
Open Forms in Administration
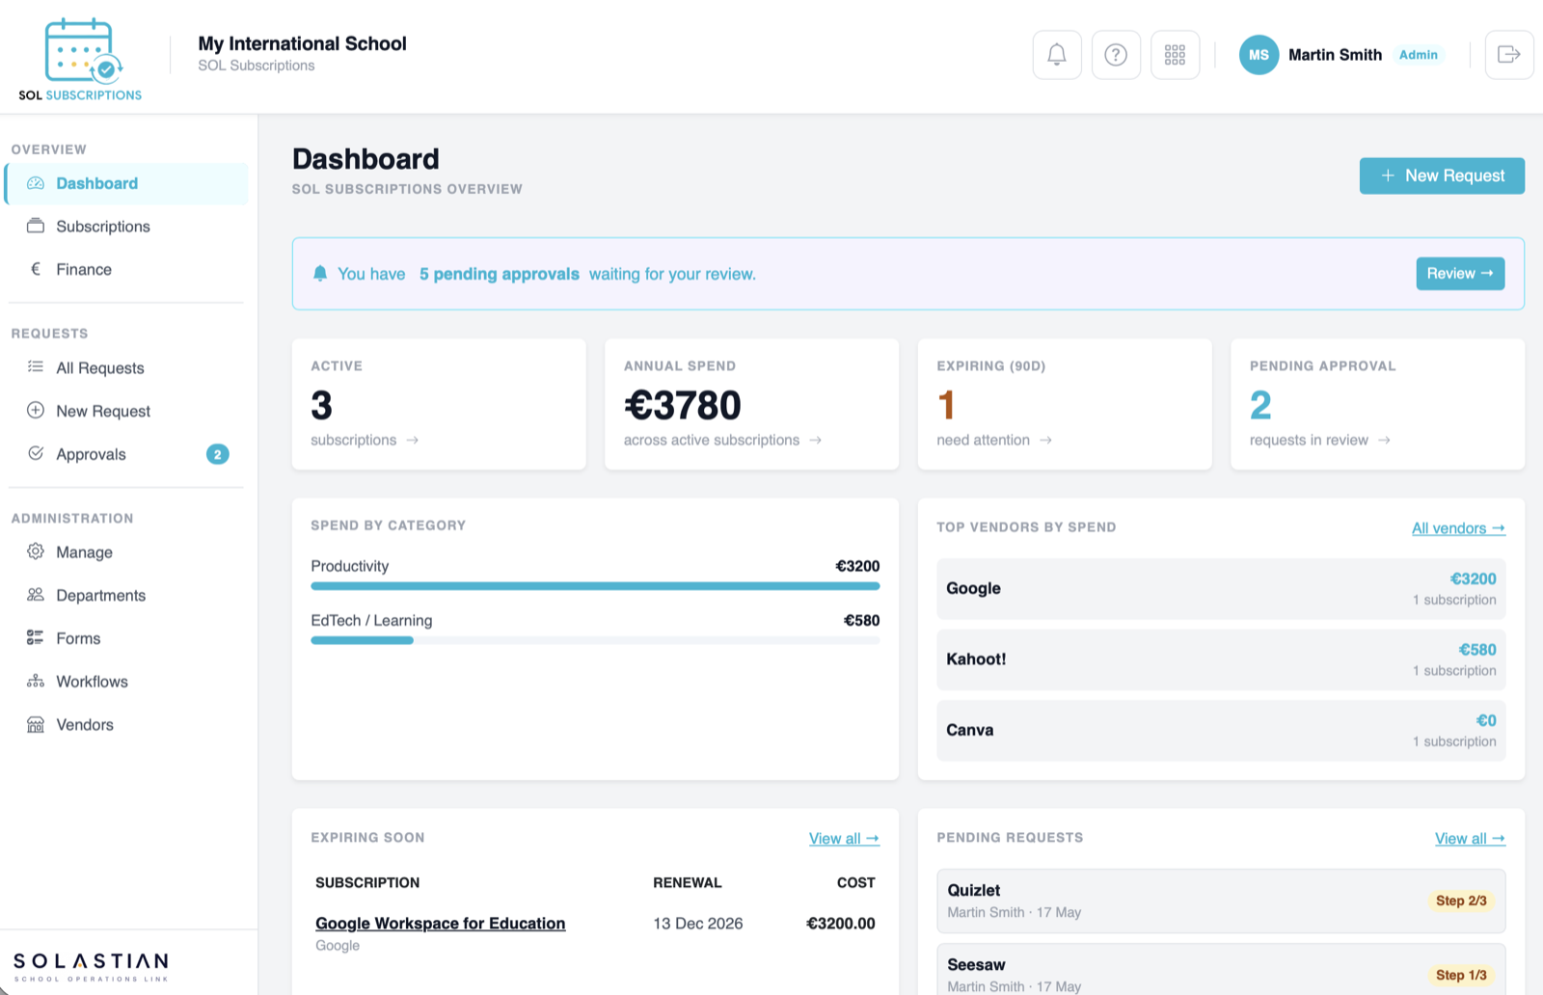pos(126,638)
